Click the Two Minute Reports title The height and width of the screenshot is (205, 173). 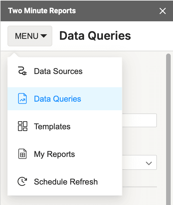42,11
